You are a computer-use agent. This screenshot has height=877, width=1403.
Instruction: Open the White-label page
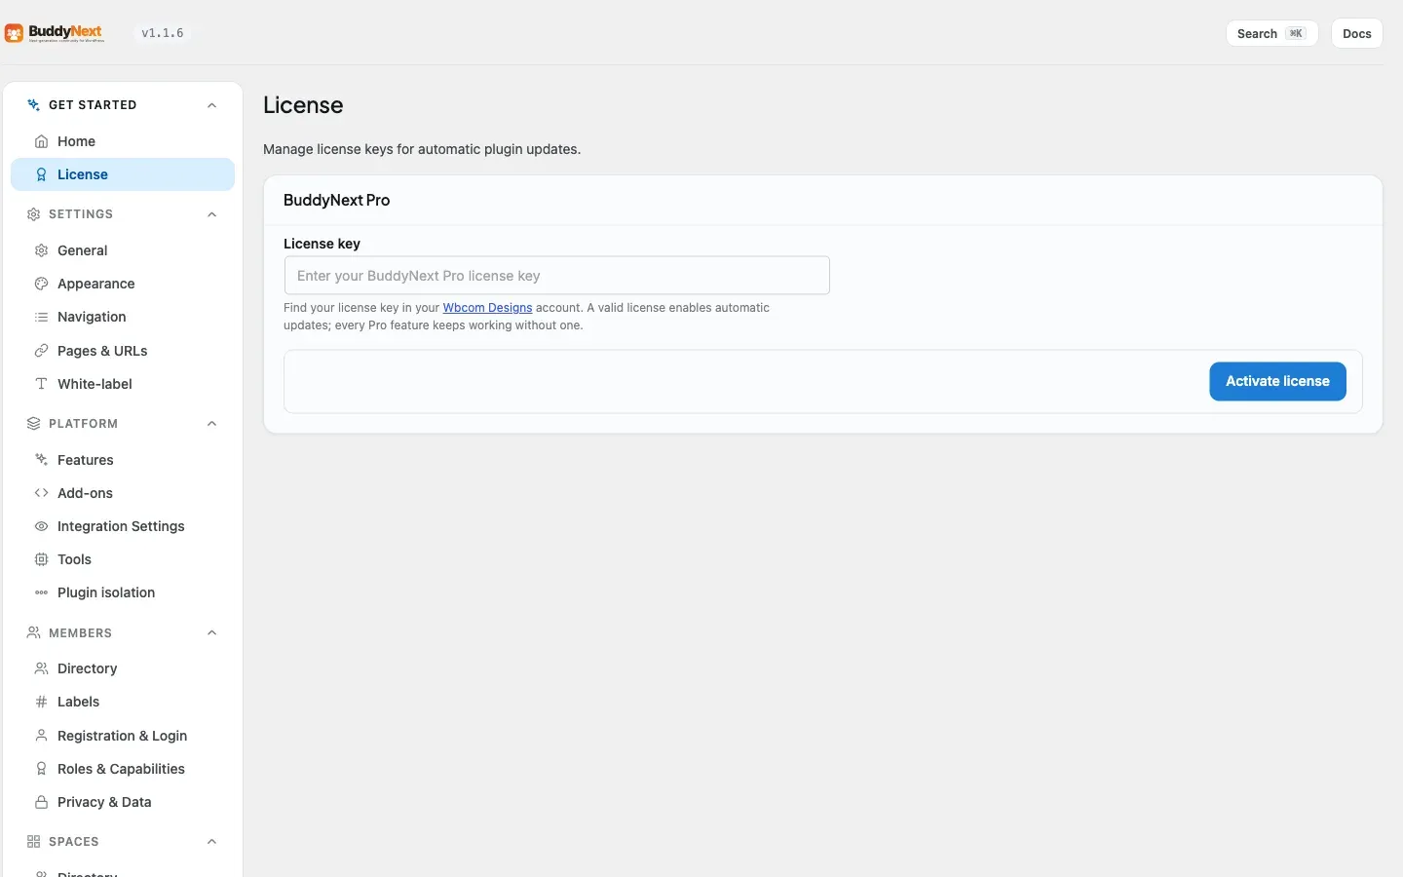coord(123,384)
